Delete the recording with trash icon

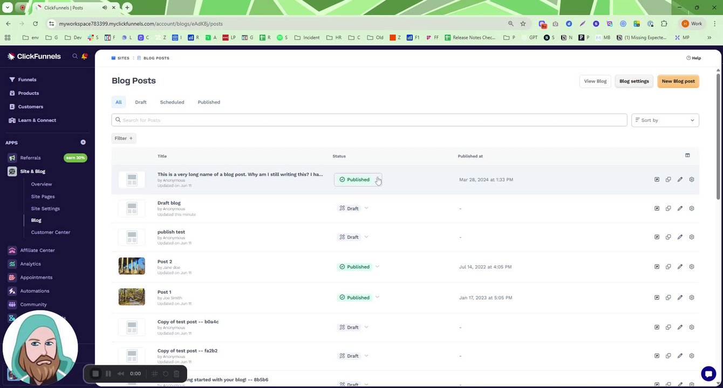176,373
